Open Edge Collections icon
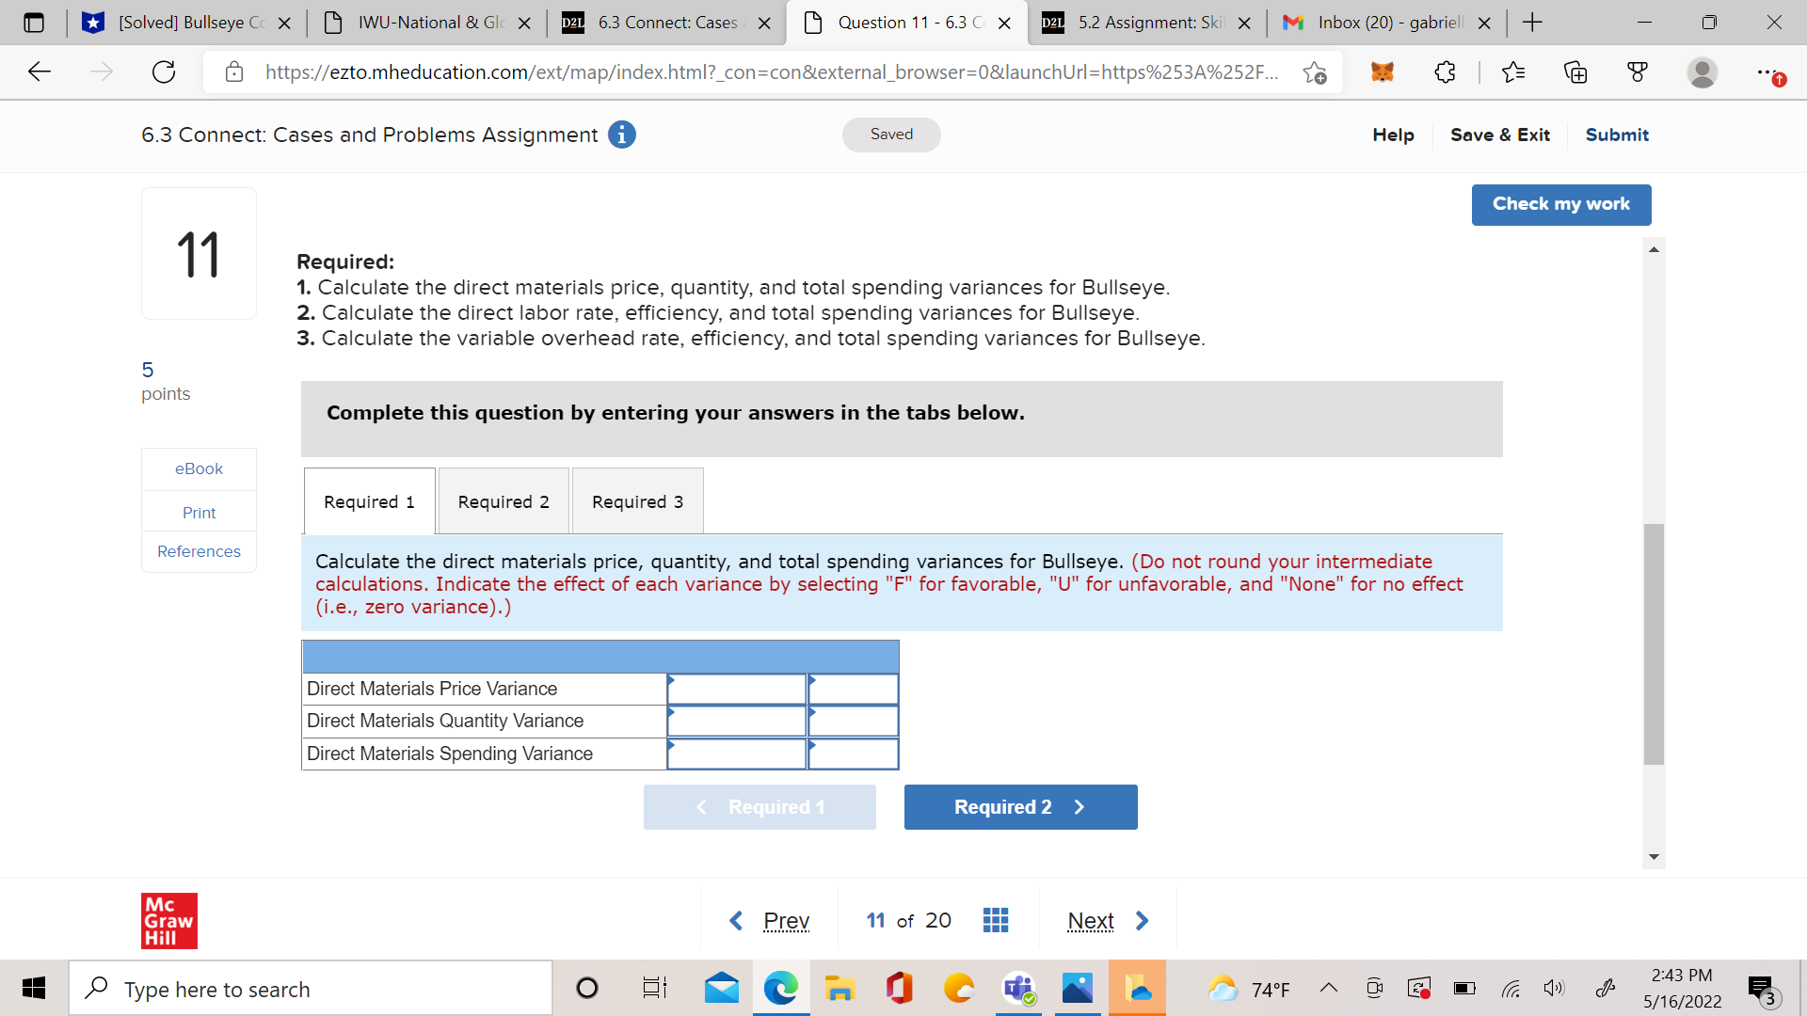1807x1016 pixels. click(x=1575, y=71)
